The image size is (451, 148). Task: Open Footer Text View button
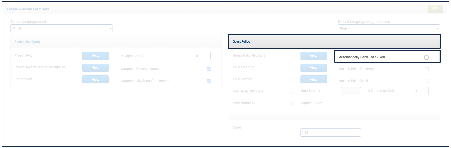pos(95,80)
